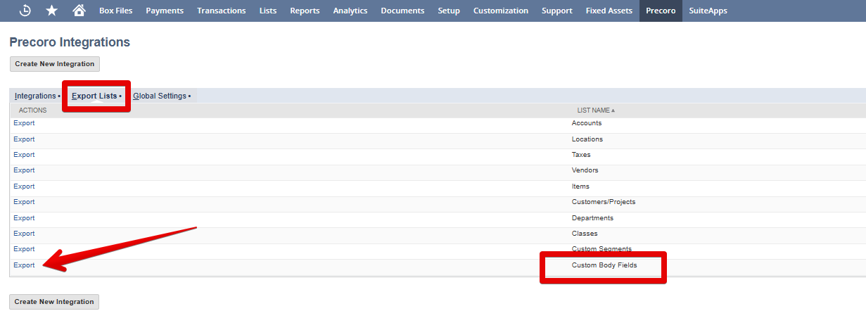This screenshot has width=866, height=323.
Task: Click Export link for Items
Action: pos(24,186)
